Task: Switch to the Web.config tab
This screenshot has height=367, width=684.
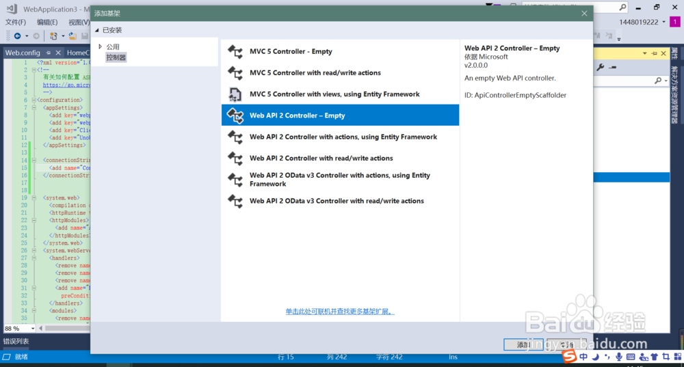Action: [x=23, y=53]
